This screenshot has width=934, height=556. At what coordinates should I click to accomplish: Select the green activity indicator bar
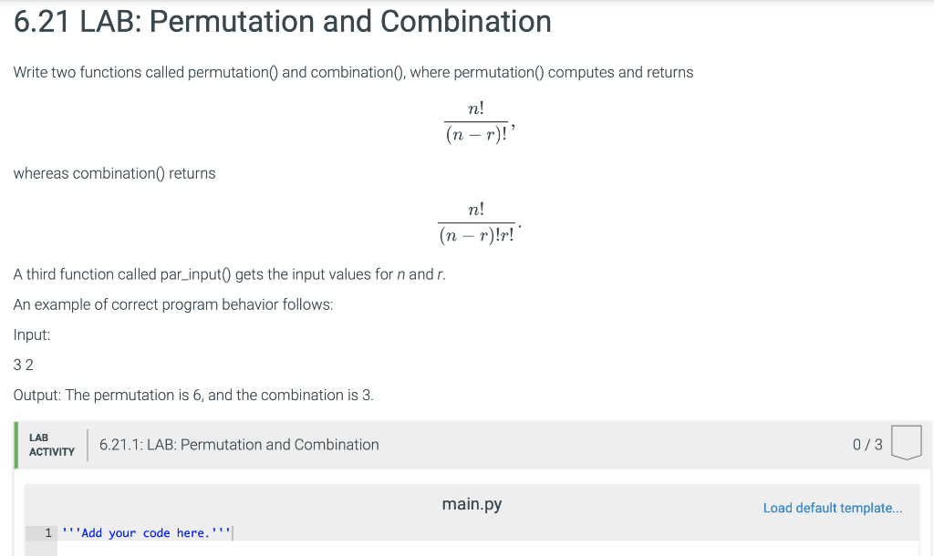(15, 444)
